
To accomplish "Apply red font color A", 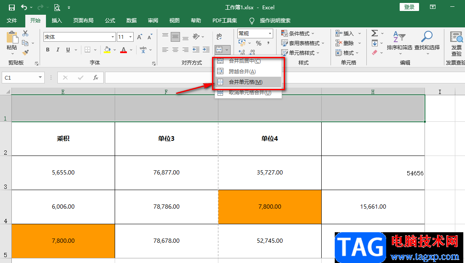I will coord(124,49).
